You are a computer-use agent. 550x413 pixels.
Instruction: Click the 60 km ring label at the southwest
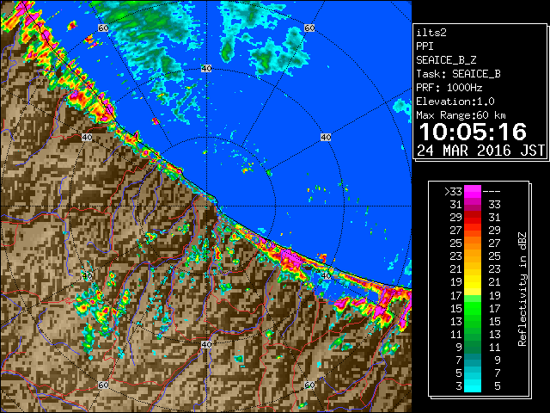point(103,385)
